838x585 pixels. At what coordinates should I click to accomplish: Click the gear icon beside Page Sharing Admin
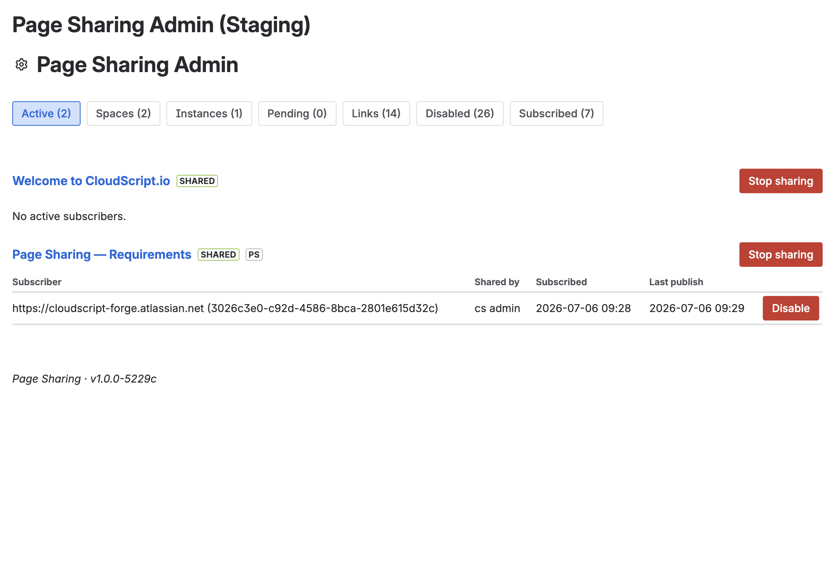pyautogui.click(x=21, y=64)
